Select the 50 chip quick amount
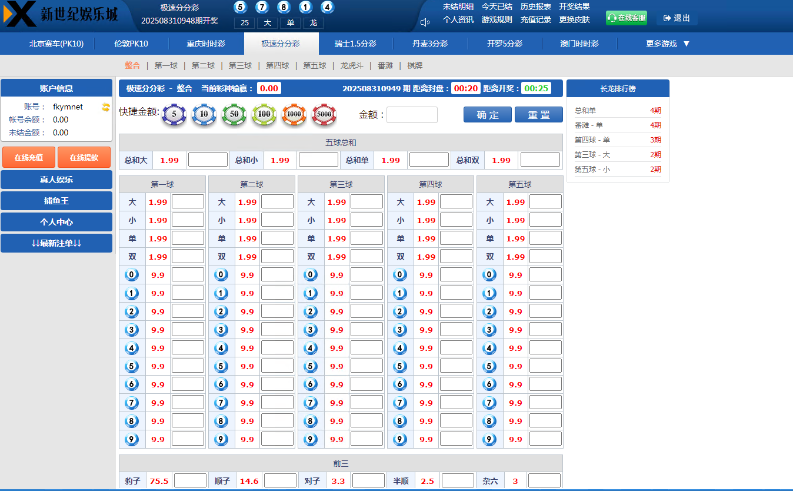Screen dimensions: 793x491 pos(234,115)
